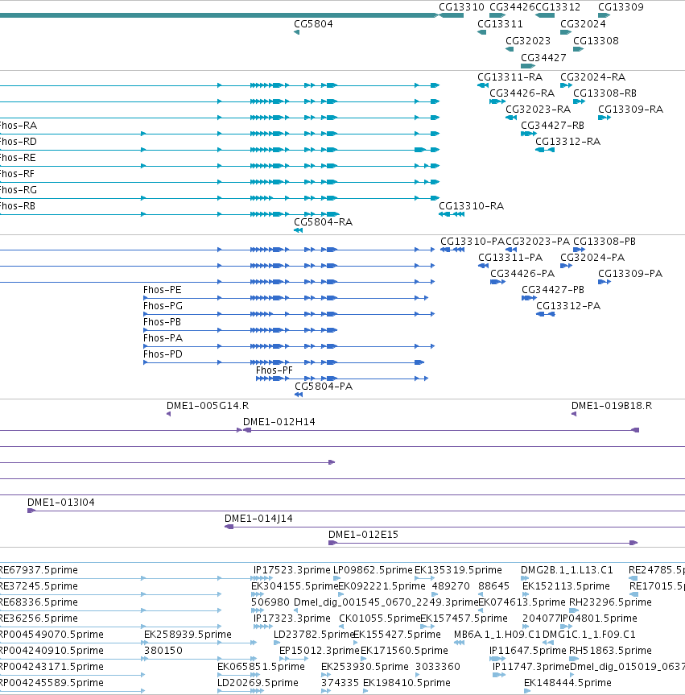Select the CG13311-RA transcript label
The image size is (685, 695).
[510, 77]
